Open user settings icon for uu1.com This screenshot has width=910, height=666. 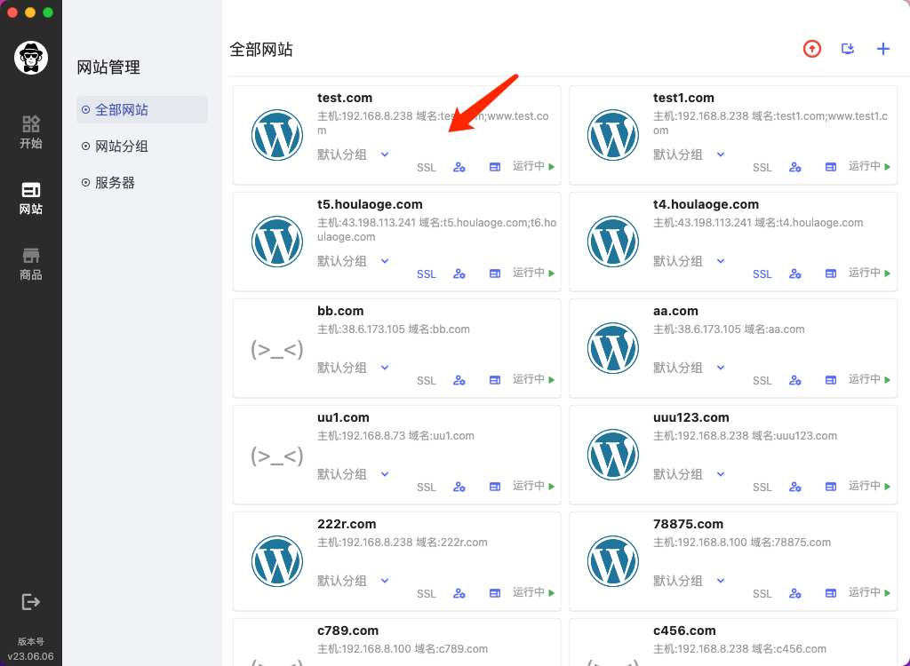coord(459,488)
